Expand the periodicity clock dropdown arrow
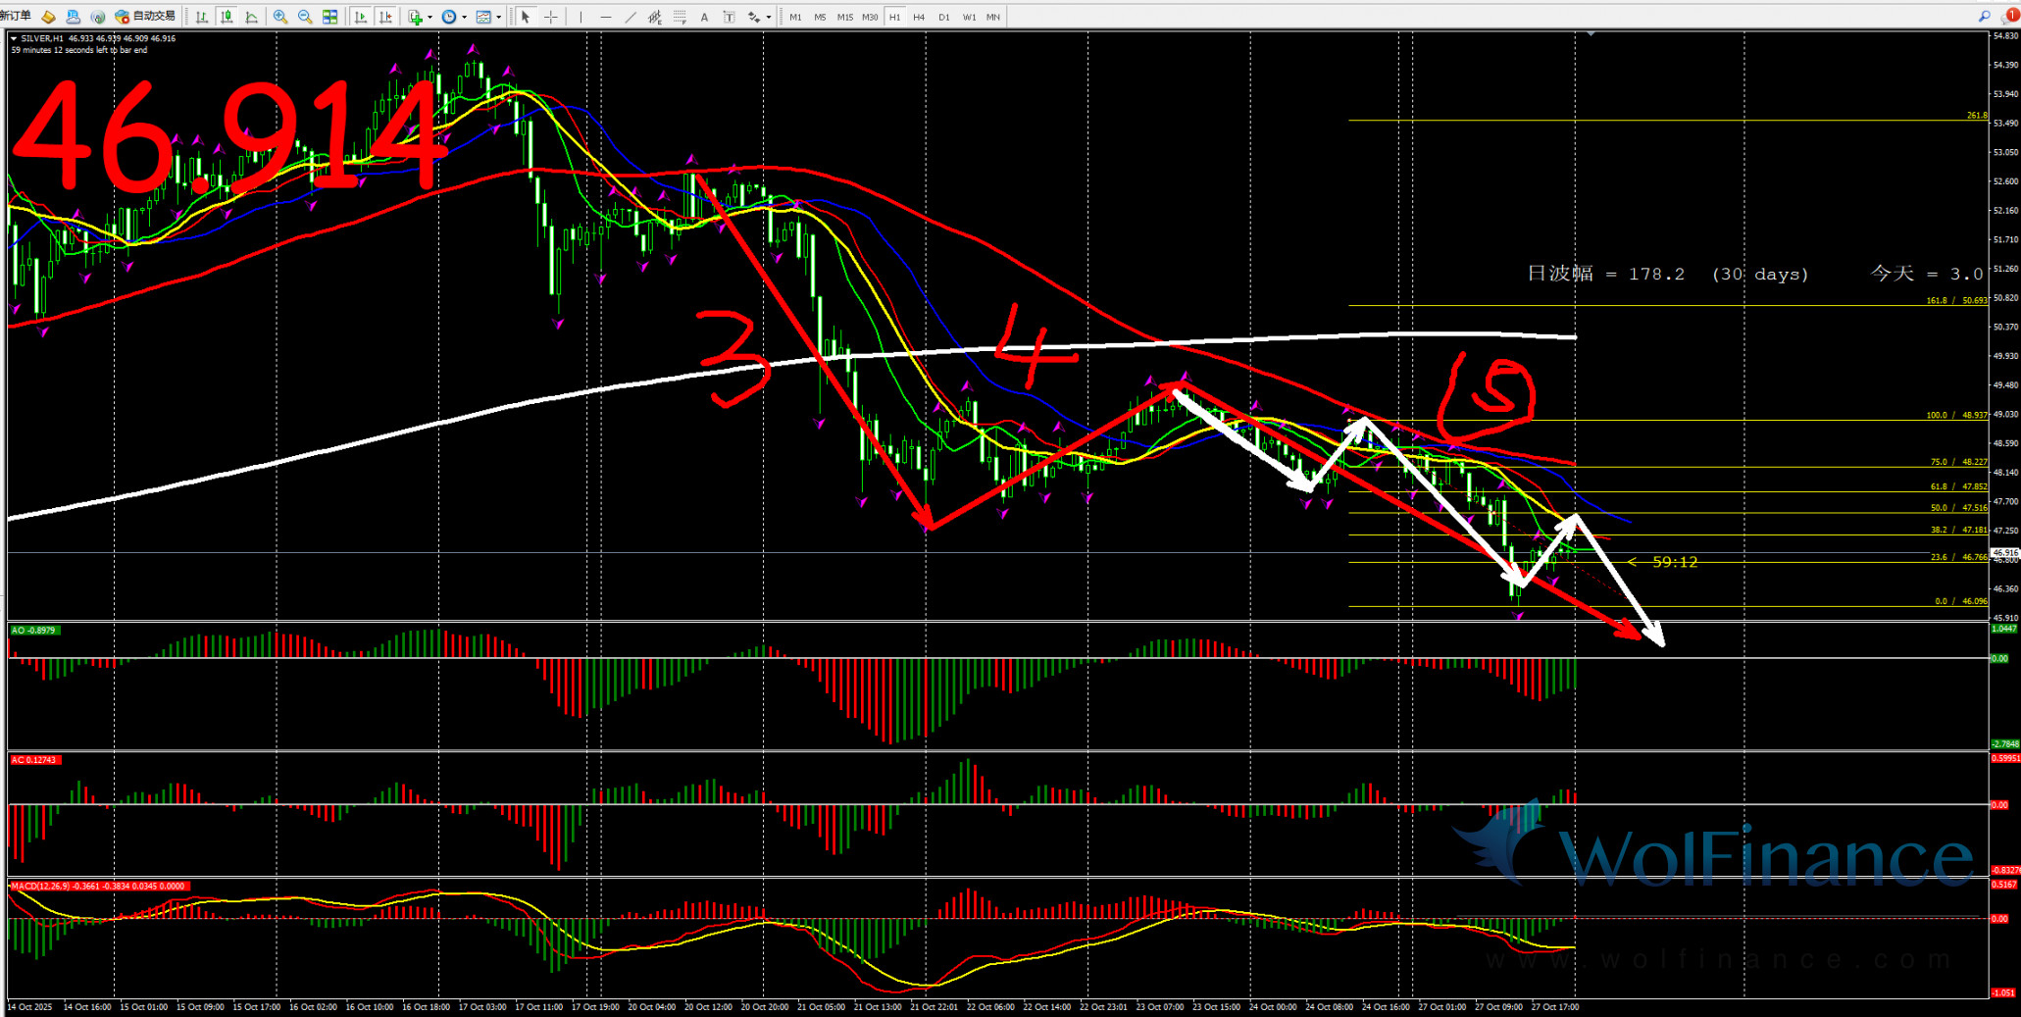This screenshot has height=1017, width=2021. [464, 17]
